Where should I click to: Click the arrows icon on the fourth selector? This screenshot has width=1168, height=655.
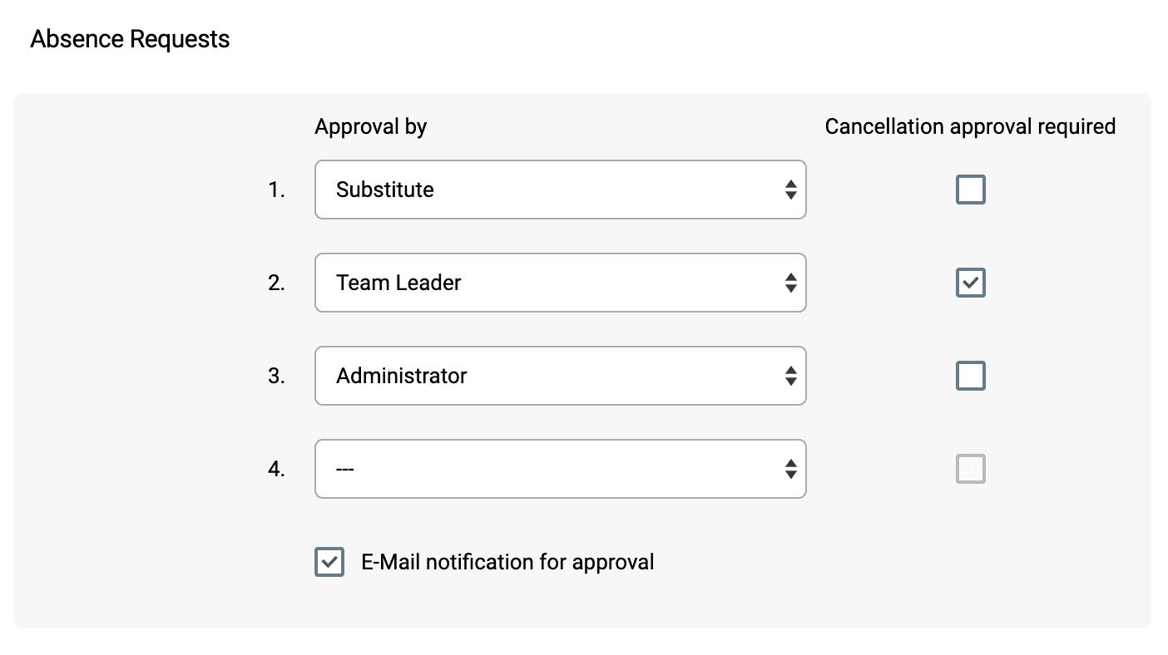(791, 469)
